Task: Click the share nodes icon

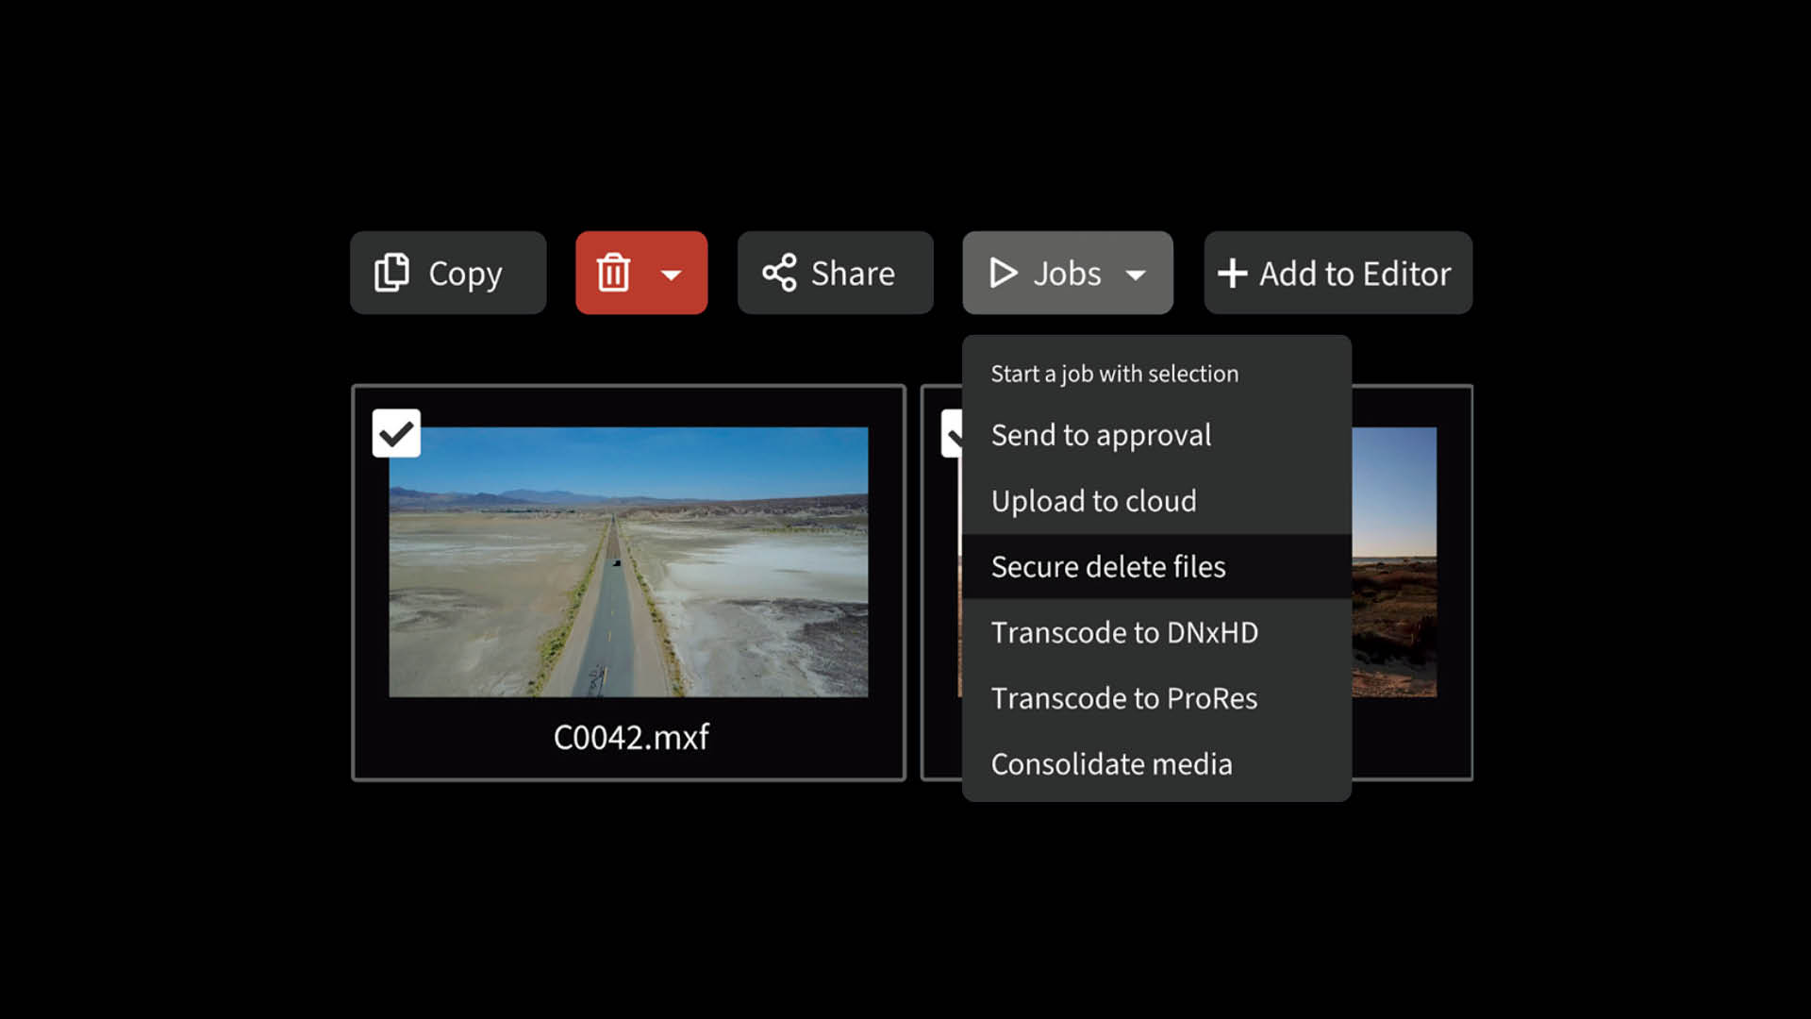Action: click(x=779, y=273)
